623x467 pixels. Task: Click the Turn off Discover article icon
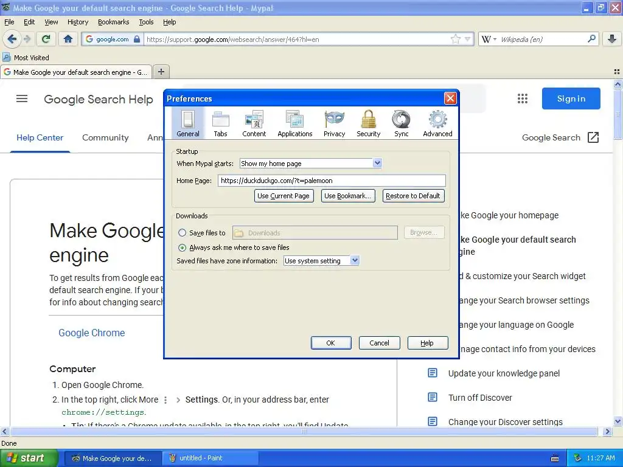point(433,397)
